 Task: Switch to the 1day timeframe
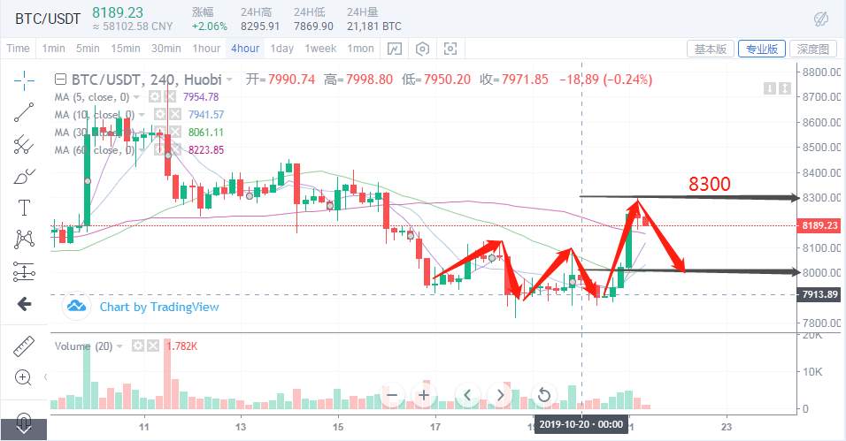click(x=282, y=49)
